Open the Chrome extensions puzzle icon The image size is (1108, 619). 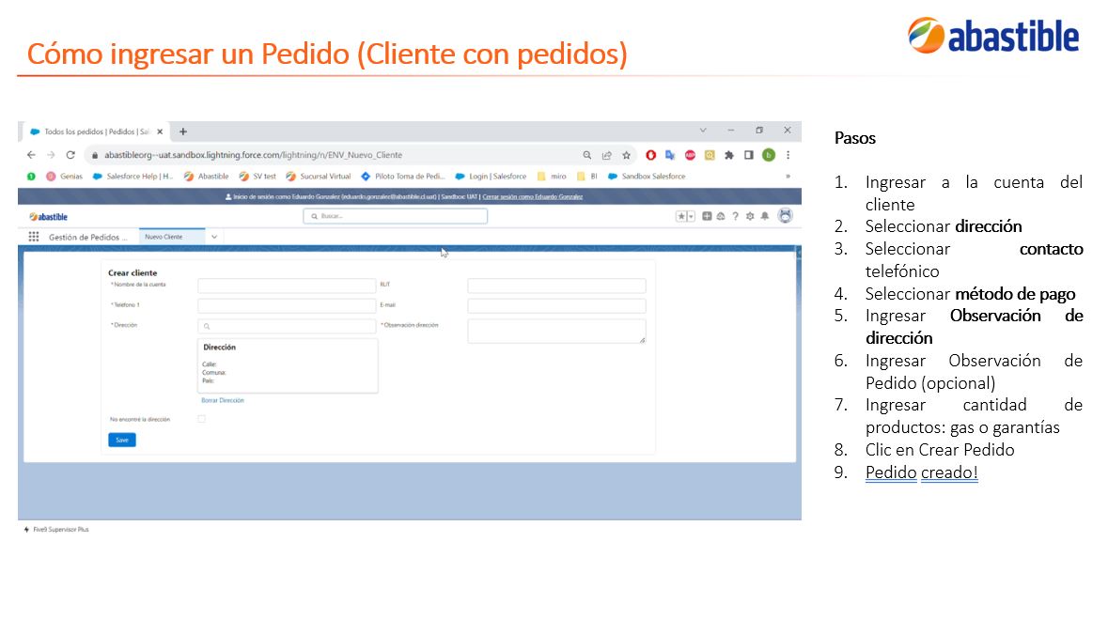[x=729, y=155]
